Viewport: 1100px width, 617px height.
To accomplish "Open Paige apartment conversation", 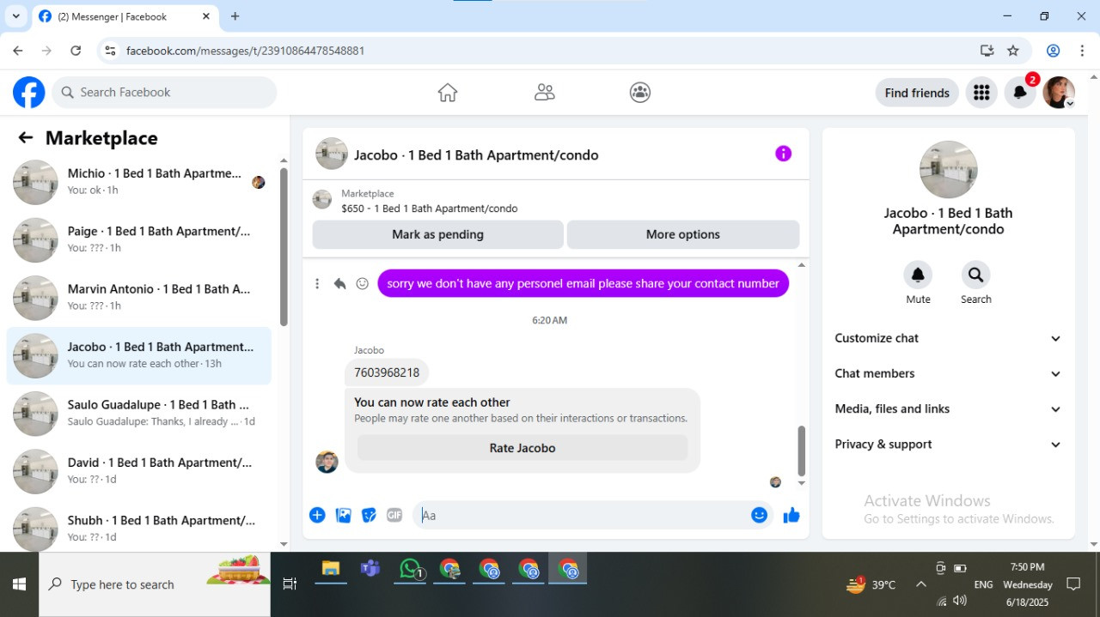I will point(139,239).
